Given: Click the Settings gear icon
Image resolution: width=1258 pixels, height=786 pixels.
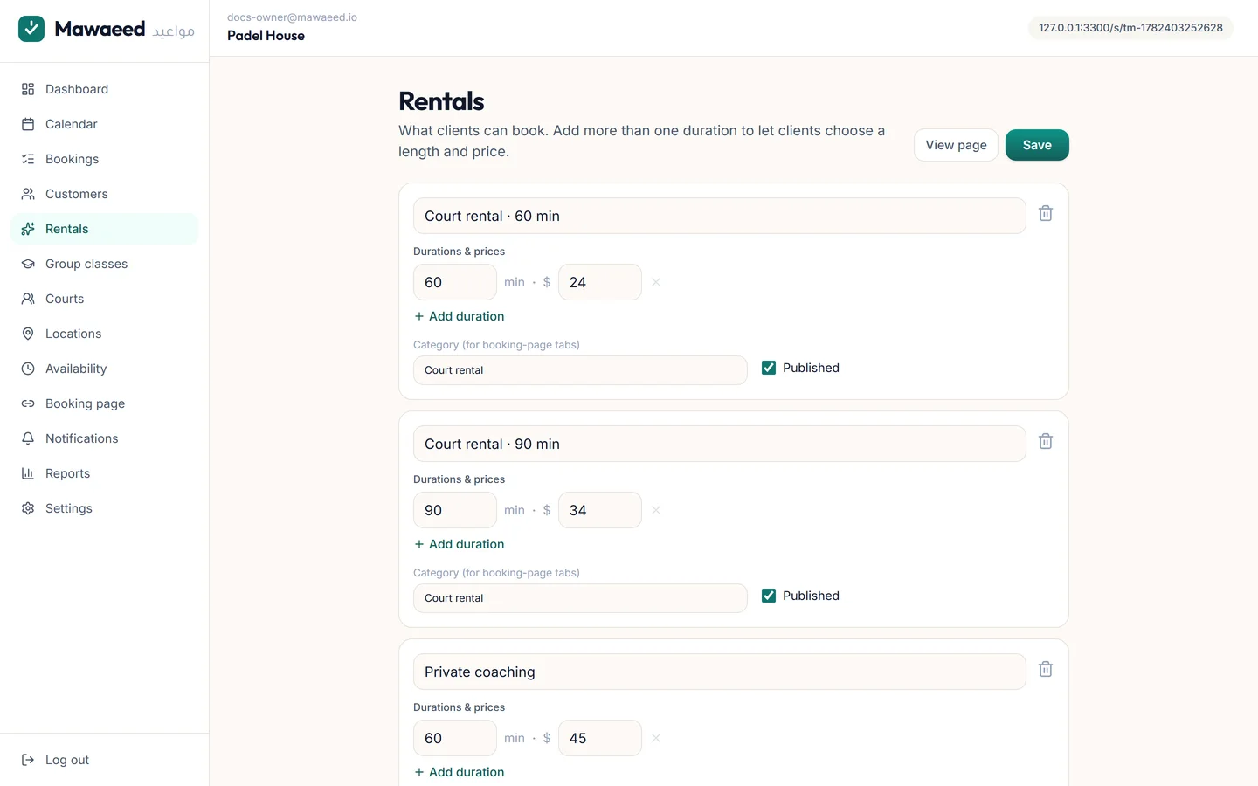Looking at the screenshot, I should tap(28, 508).
